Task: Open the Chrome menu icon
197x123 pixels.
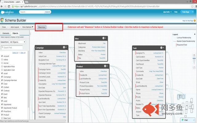Action: pyautogui.click(x=196, y=6)
